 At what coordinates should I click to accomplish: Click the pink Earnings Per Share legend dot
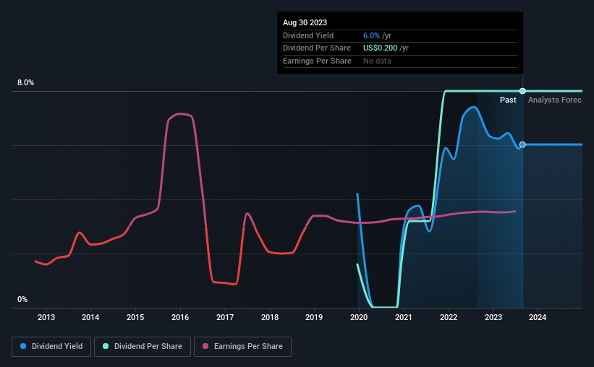[205, 346]
